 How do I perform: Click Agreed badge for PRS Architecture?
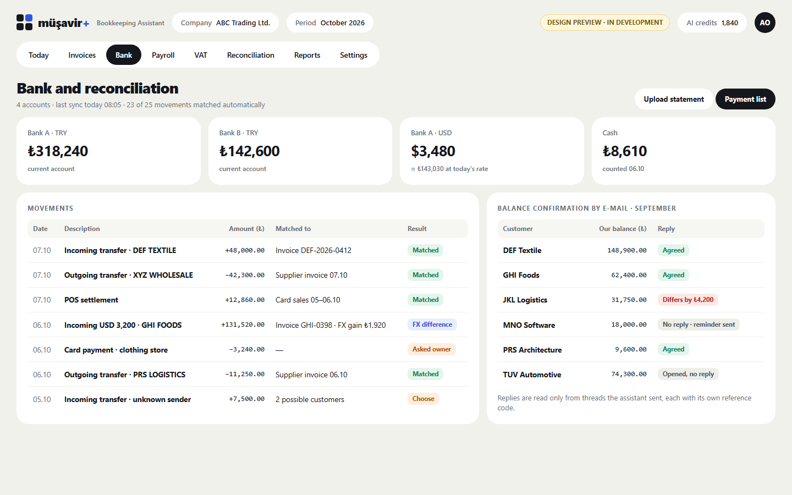point(673,349)
